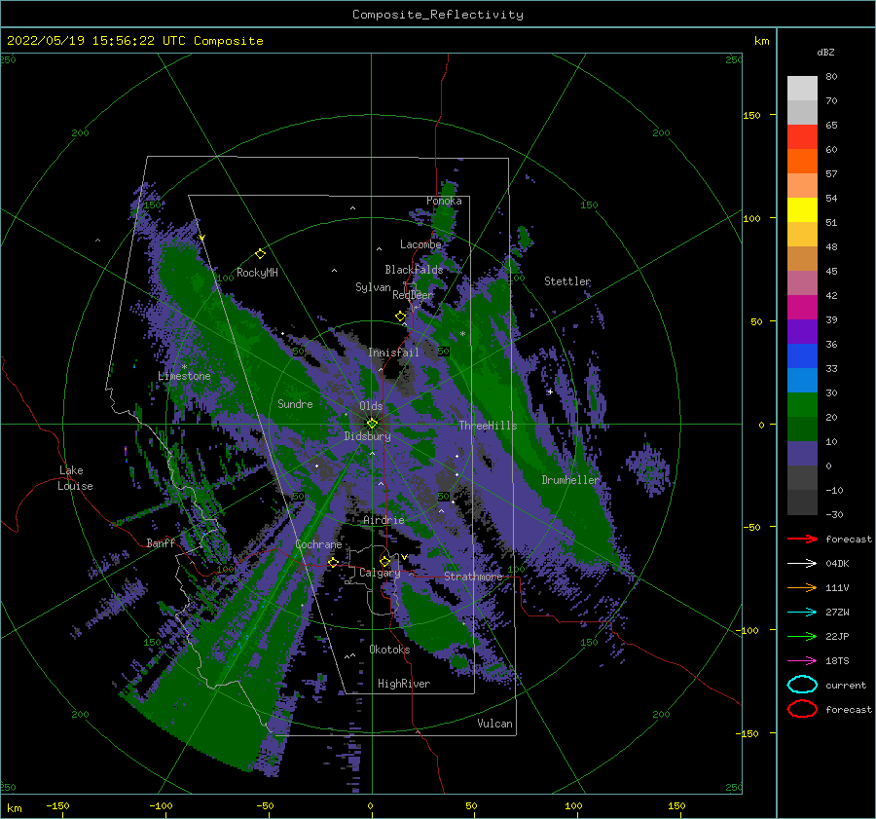Click the Calgary city label
This screenshot has width=876, height=819.
tap(380, 573)
